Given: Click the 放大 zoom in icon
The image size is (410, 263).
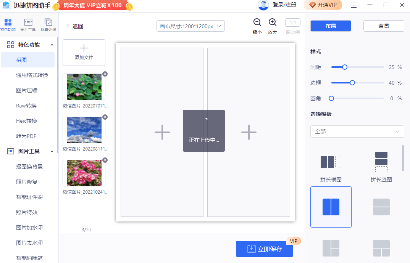Looking at the screenshot, I should (x=272, y=22).
